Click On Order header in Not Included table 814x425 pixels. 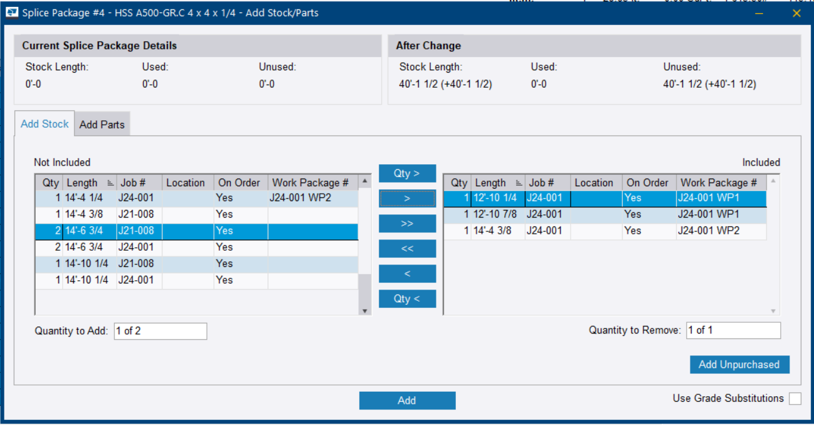(241, 183)
